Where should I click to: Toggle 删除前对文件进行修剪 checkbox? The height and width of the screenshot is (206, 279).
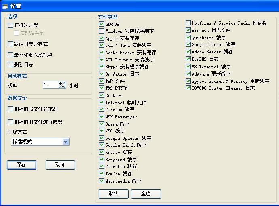tap(11, 122)
